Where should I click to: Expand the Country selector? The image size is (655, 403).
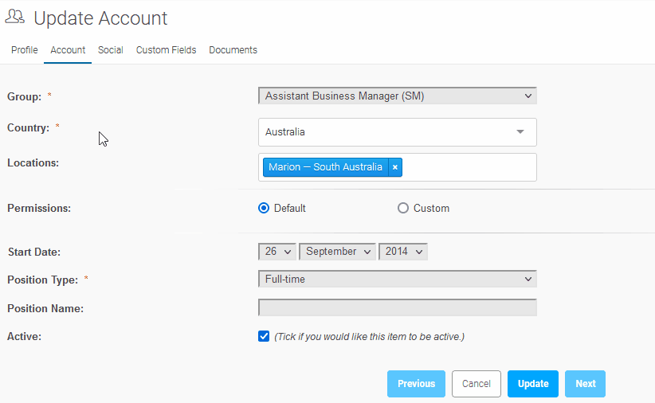pos(397,132)
